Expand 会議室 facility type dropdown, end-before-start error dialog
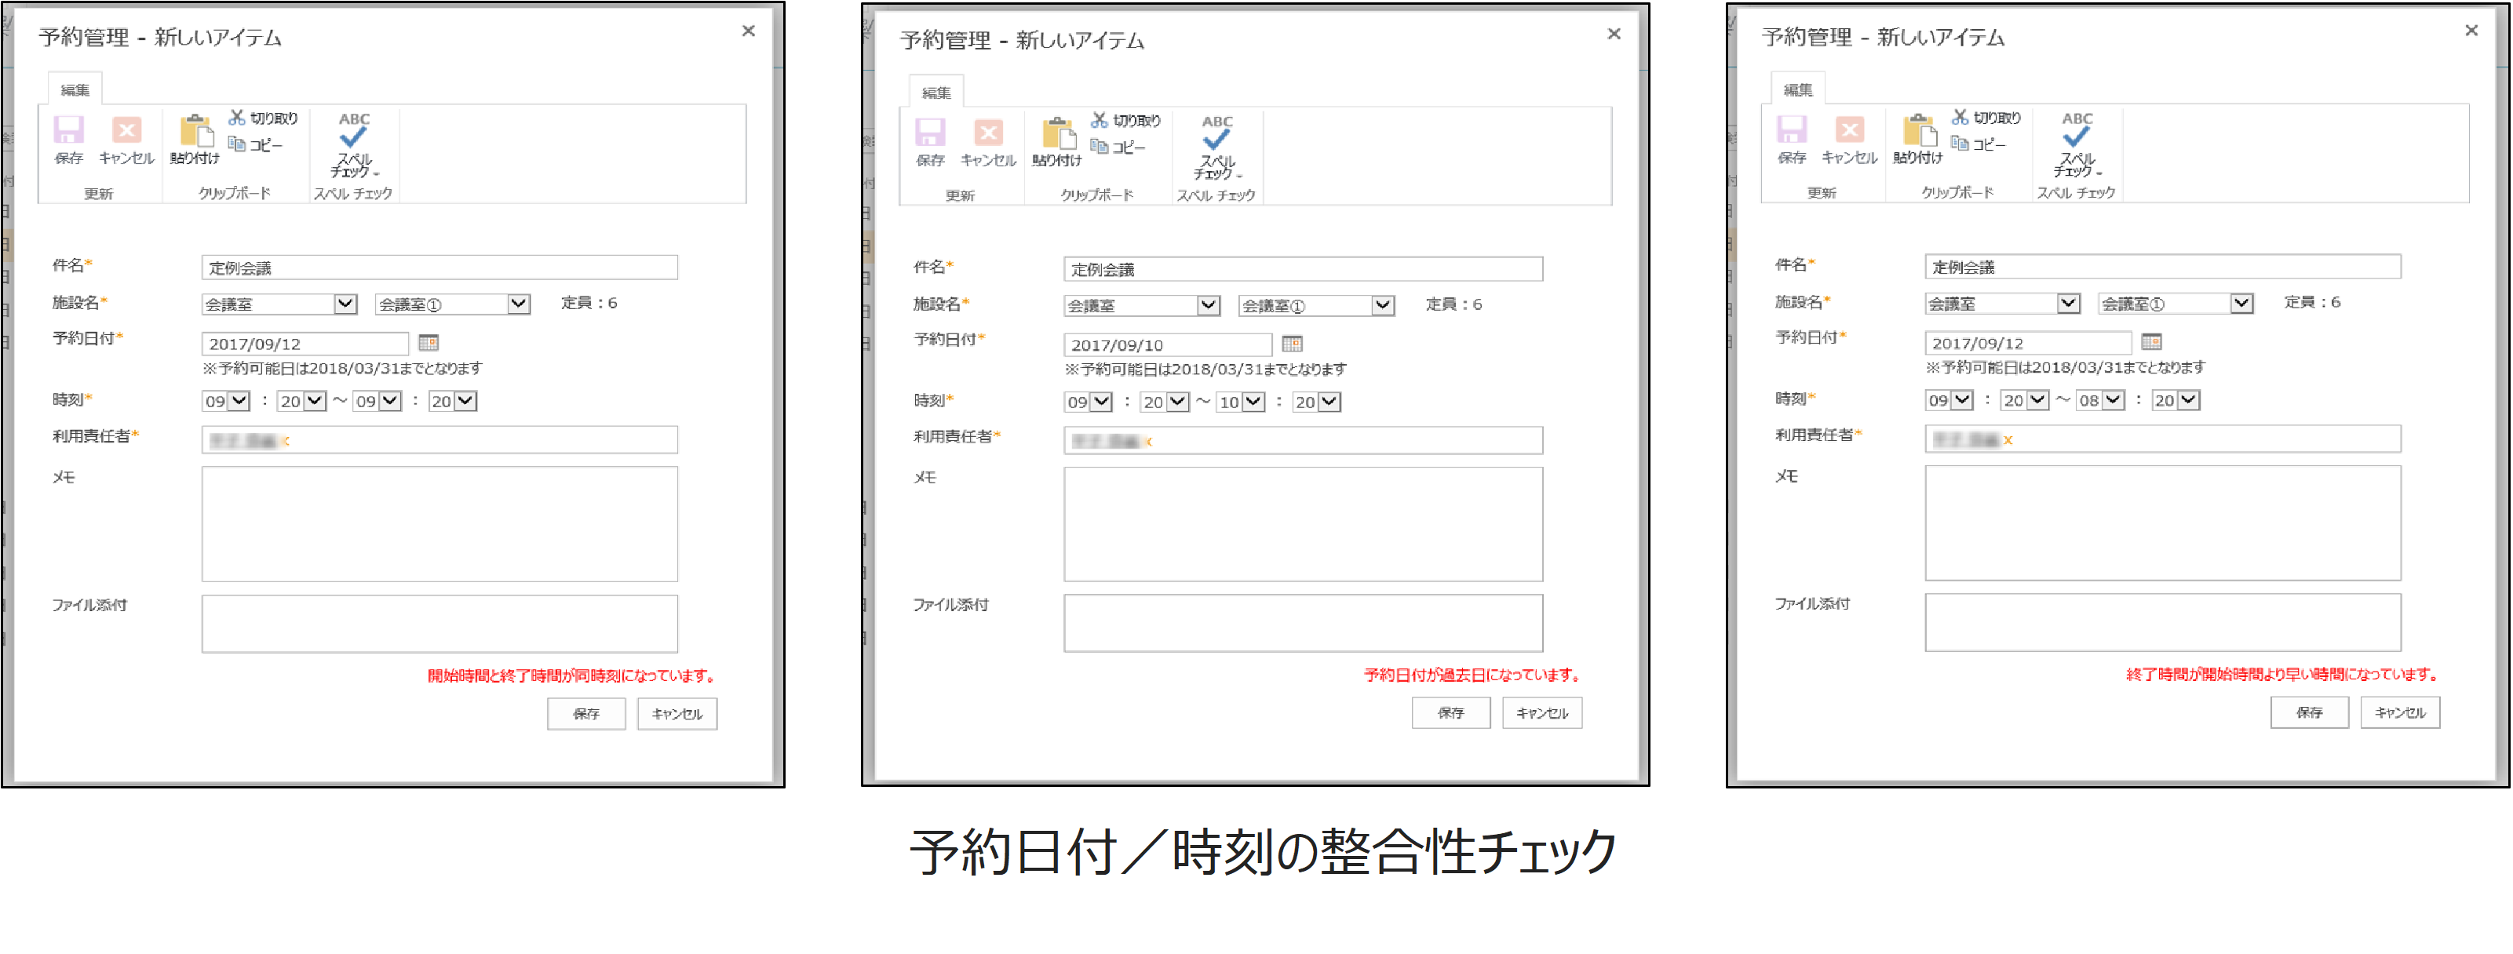2513x954 pixels. pos(2003,304)
